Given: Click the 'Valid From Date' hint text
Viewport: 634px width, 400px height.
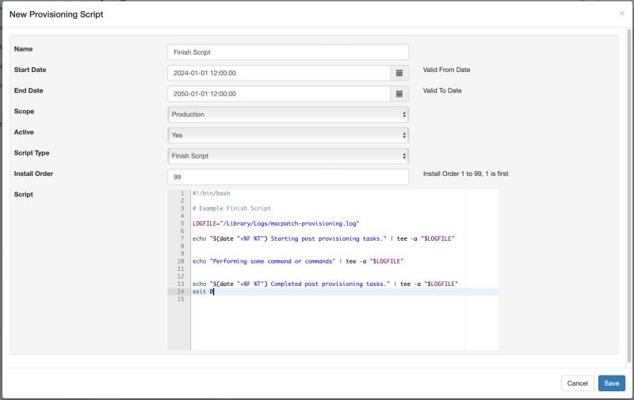Looking at the screenshot, I should (x=446, y=70).
